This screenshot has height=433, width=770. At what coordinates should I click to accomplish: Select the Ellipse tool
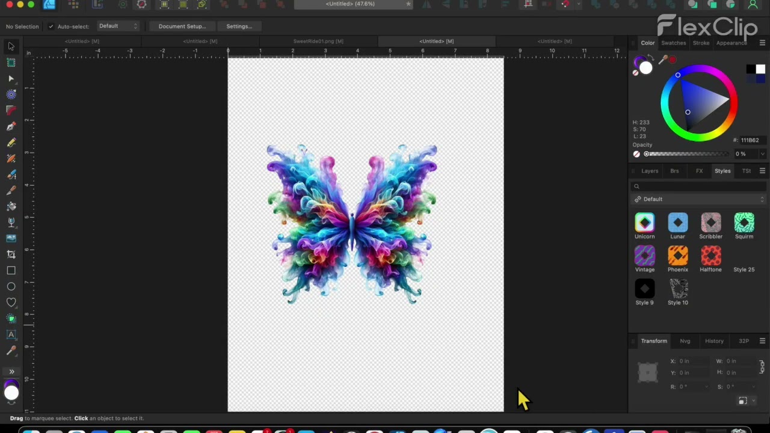pyautogui.click(x=11, y=286)
